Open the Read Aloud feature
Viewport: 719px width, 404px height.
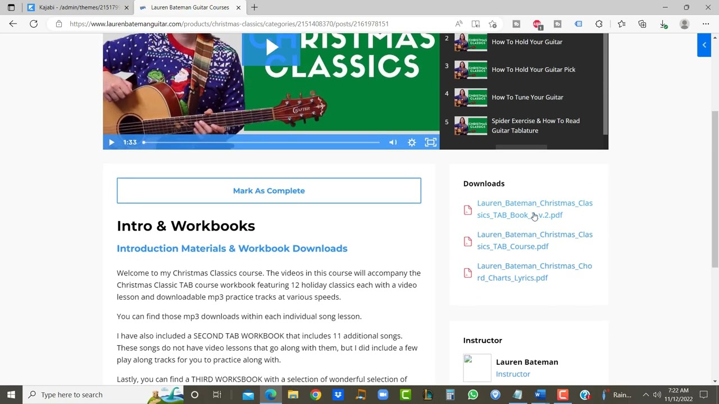coord(459,24)
